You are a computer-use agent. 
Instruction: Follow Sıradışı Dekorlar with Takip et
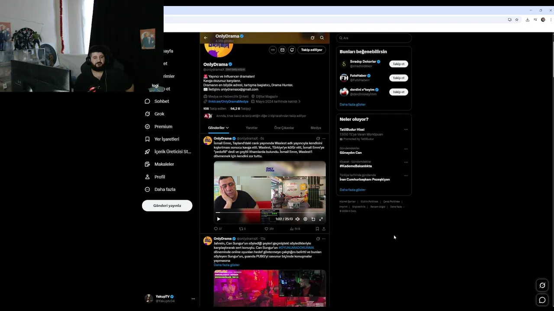click(x=399, y=64)
